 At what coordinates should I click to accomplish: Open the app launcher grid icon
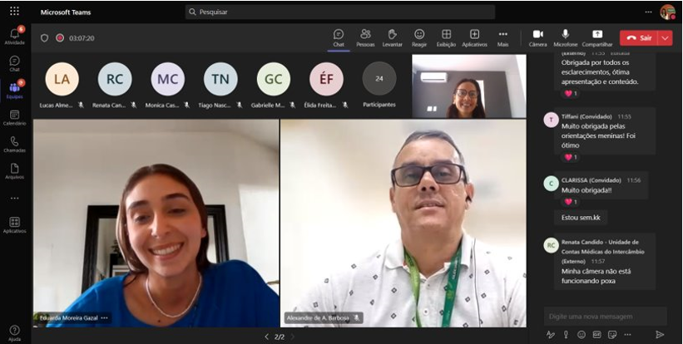pos(14,11)
